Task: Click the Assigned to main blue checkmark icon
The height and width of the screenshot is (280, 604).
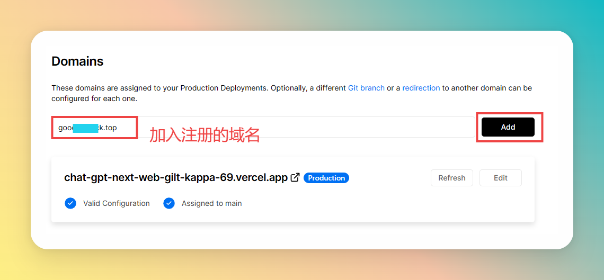Action: [x=169, y=203]
